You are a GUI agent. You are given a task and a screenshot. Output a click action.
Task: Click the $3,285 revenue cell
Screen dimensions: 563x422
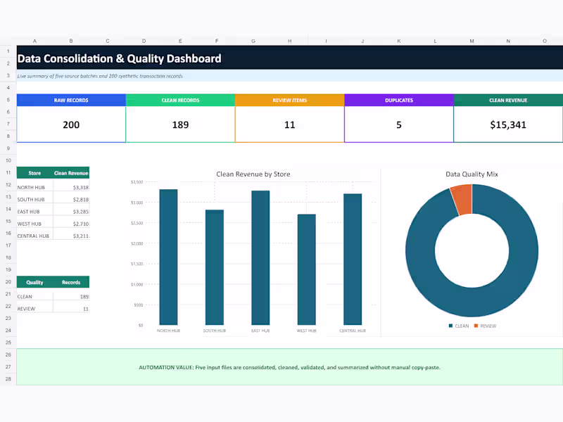(x=71, y=212)
